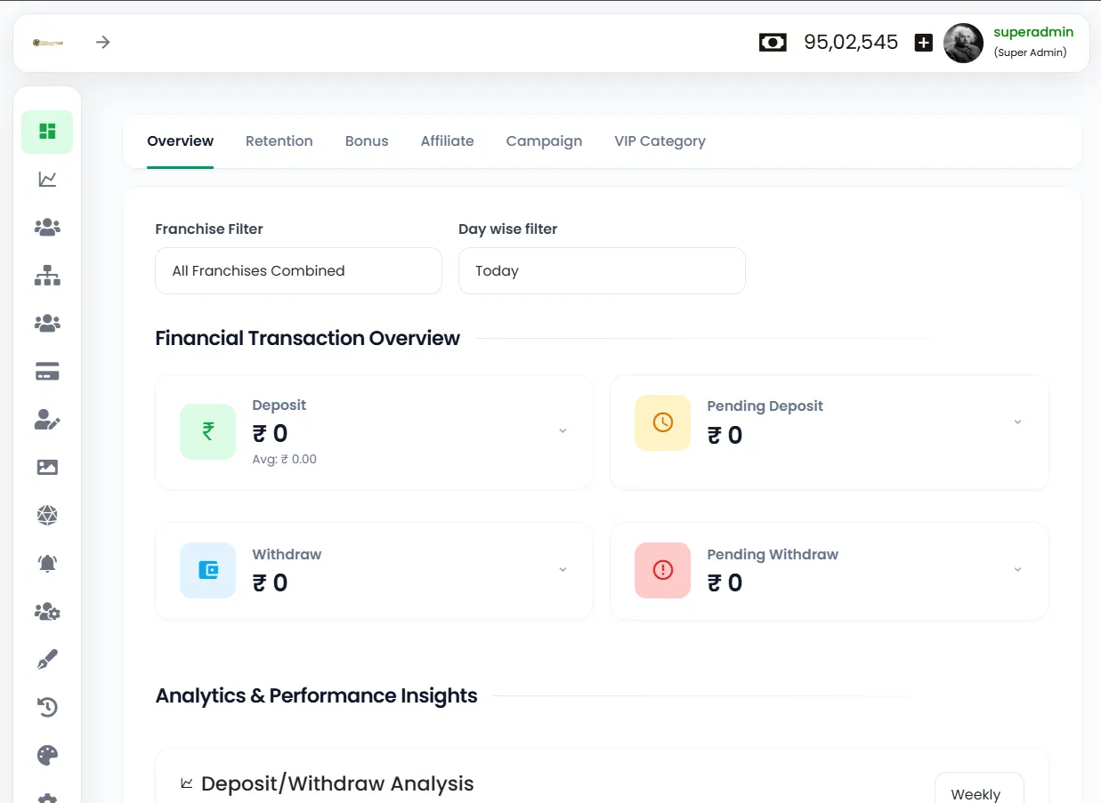Screen dimensions: 1101x803
Task: Expand the sidebar using the arrow icon
Action: click(103, 42)
